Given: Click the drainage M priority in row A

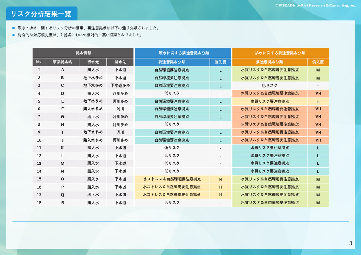Looking at the screenshot, I should point(318,70).
